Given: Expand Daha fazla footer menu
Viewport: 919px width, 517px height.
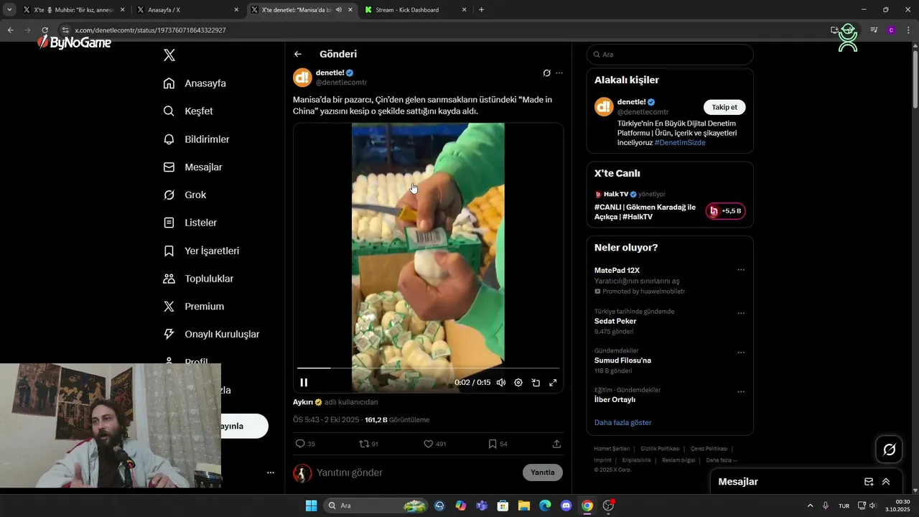Looking at the screenshot, I should (722, 460).
